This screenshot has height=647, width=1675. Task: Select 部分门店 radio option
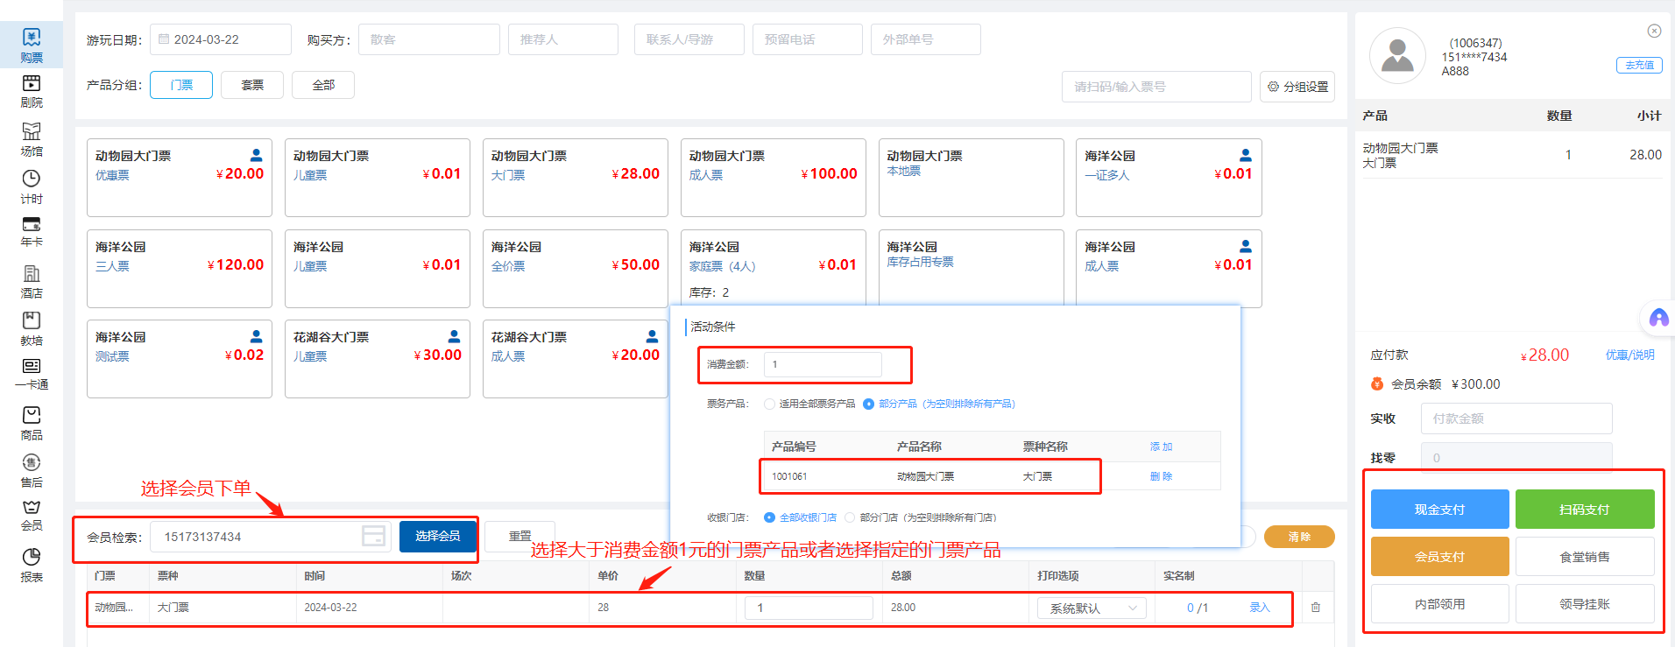850,517
